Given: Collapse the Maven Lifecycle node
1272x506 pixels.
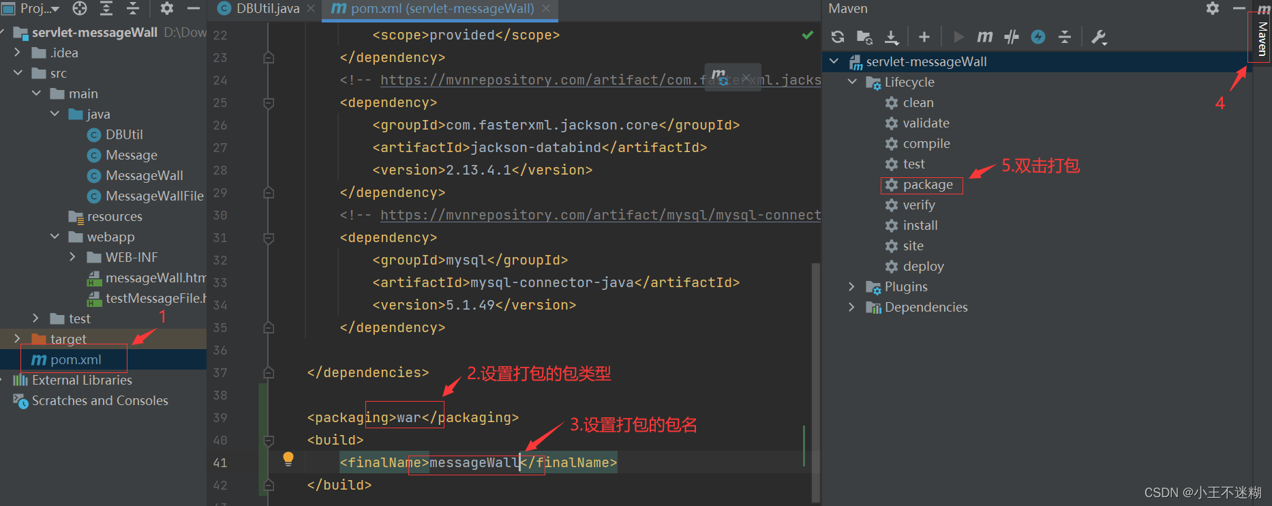Looking at the screenshot, I should pos(853,82).
